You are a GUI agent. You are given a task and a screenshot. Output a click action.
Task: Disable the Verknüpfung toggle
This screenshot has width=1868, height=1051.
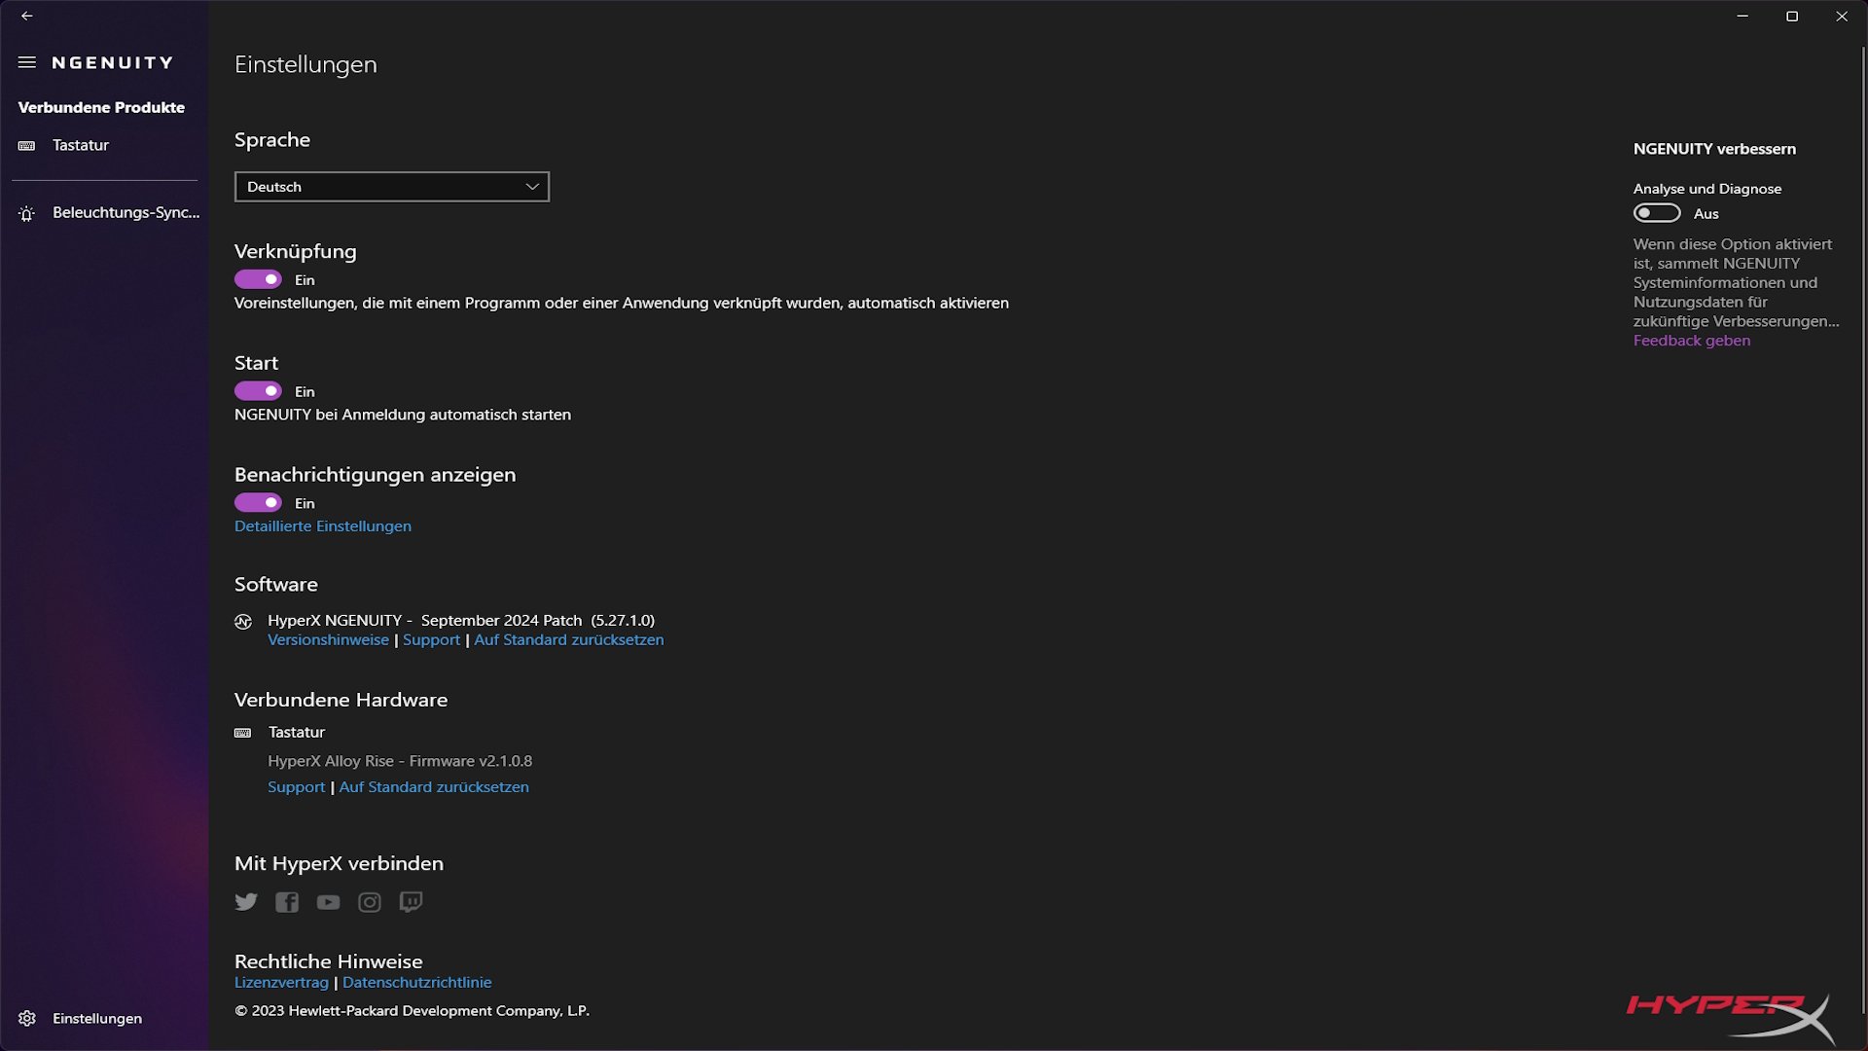[x=258, y=279]
